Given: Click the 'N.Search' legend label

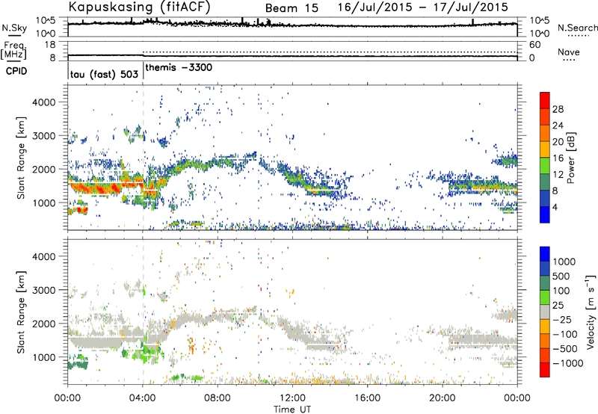Looking at the screenshot, I should [577, 28].
